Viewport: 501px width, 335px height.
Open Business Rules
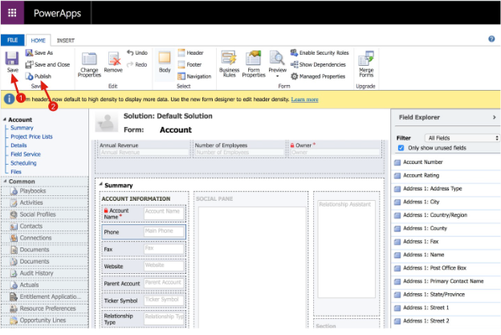229,63
